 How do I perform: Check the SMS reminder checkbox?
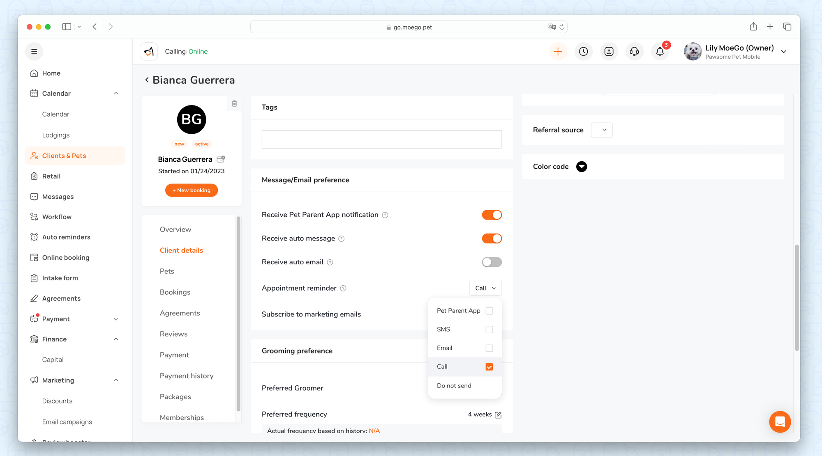pos(489,330)
